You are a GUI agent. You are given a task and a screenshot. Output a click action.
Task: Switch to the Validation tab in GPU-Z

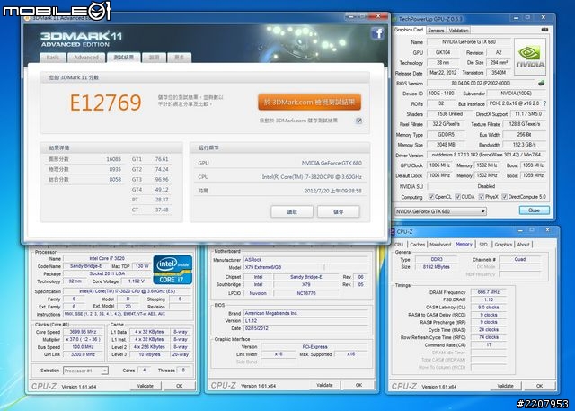[x=458, y=31]
